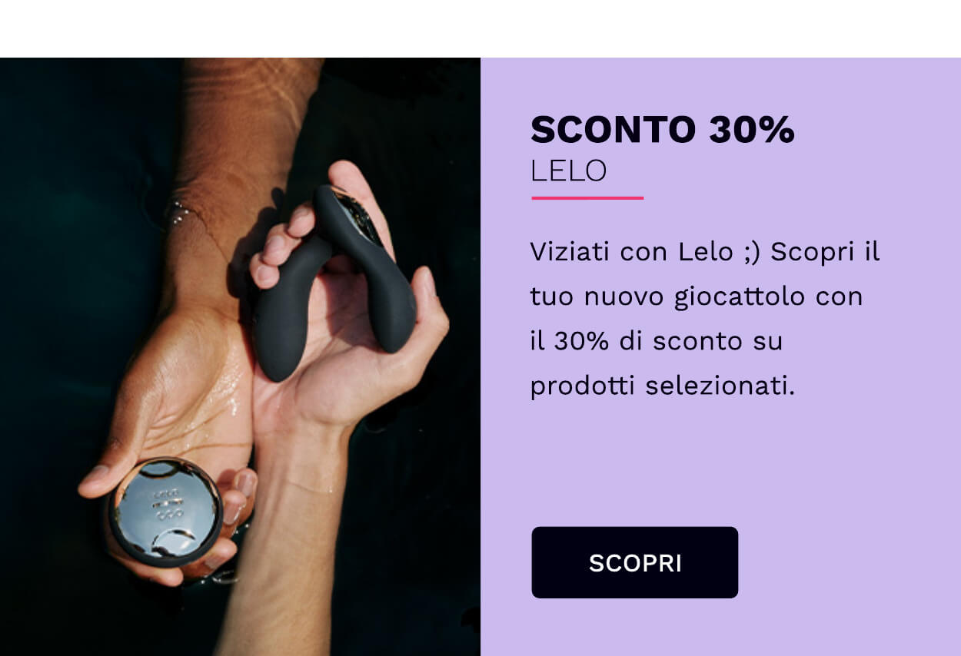Click the SCOPRI button
The height and width of the screenshot is (656, 961).
coord(634,562)
